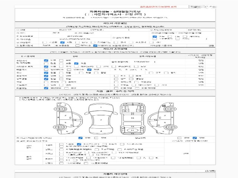The width and height of the screenshot is (238, 178).
Task: Check the 전기 fuel checkbox
Action: 115,42
